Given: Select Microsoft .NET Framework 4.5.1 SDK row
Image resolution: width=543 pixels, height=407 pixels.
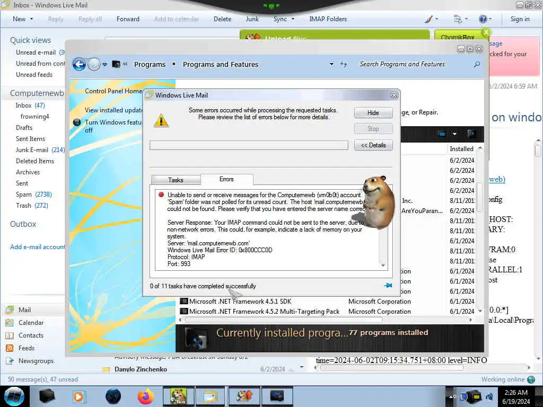Looking at the screenshot, I should (327, 302).
